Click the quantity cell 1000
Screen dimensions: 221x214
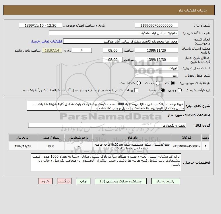(x=51, y=146)
